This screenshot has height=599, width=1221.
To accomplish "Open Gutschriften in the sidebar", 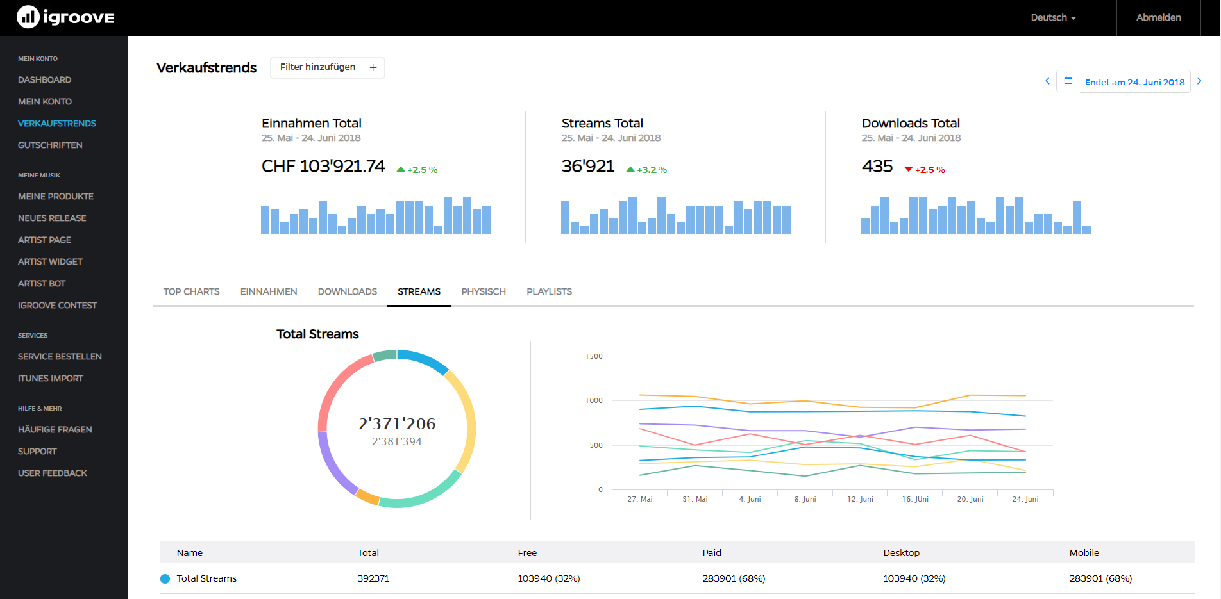I will click(50, 145).
